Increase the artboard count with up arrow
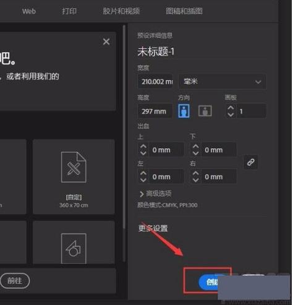This screenshot has height=305, width=293. pos(231,108)
